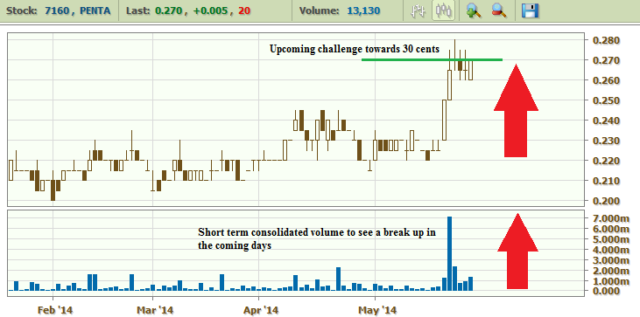Image resolution: width=640 pixels, height=317 pixels.
Task: Click the "Mar '14" date axis label
Action: 155,310
